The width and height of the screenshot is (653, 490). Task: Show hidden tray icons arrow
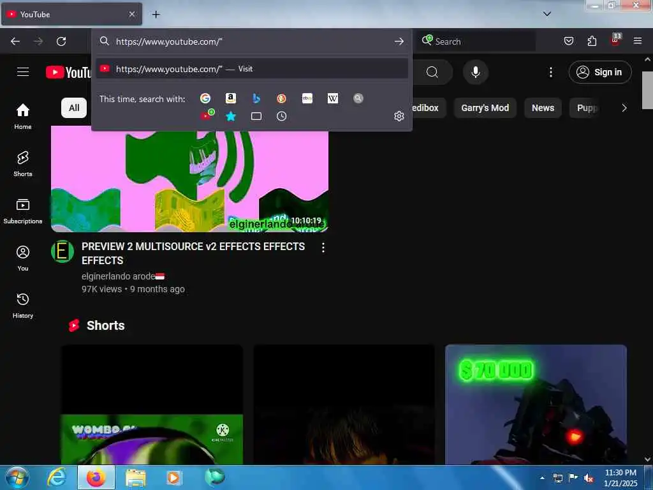coord(542,479)
